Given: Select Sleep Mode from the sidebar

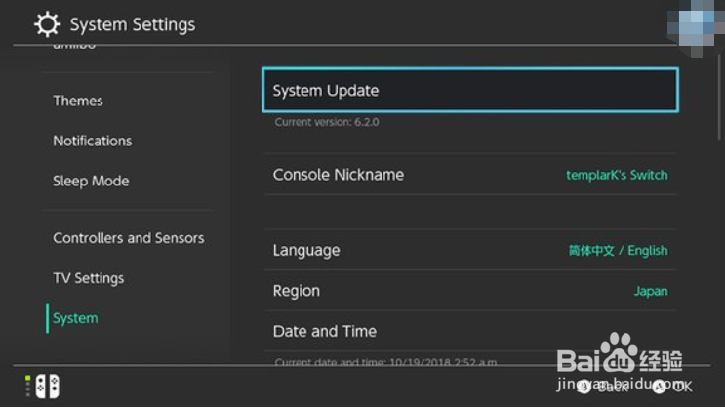Looking at the screenshot, I should tap(91, 181).
